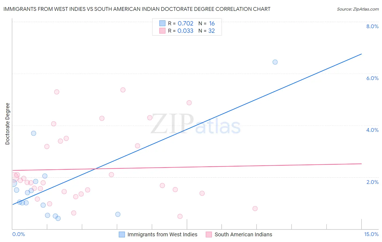Toggle the Immigrants from West Indies legend swatch
Image resolution: width=382 pixels, height=242 pixels.
click(122, 234)
